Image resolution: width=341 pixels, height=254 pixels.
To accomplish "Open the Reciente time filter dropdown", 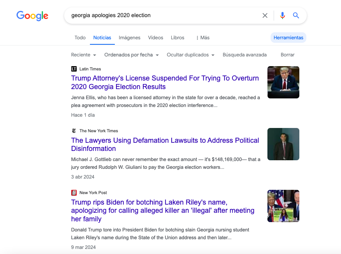I will (x=84, y=55).
